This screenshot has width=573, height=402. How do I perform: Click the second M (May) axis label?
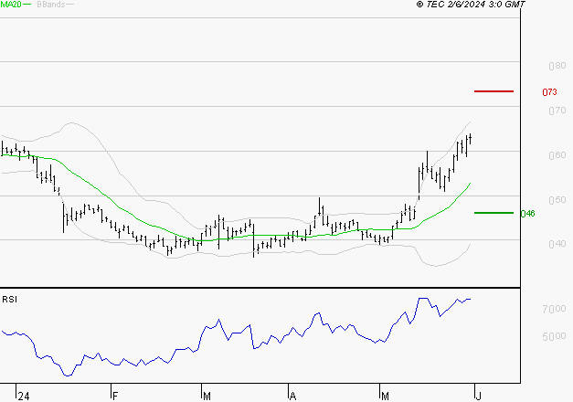(385, 397)
